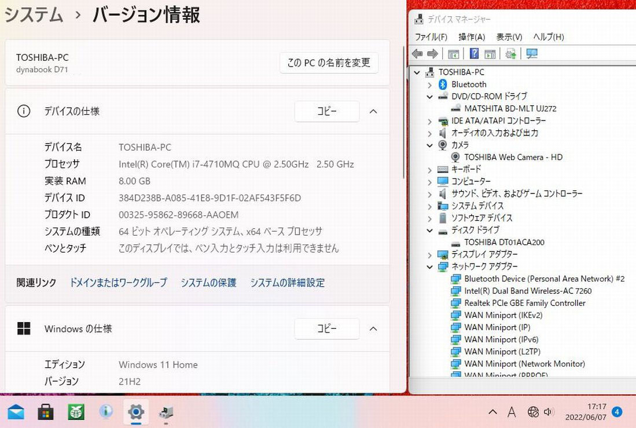The image size is (636, 428).
Task: Open notification center badge showing 4
Action: point(617,412)
